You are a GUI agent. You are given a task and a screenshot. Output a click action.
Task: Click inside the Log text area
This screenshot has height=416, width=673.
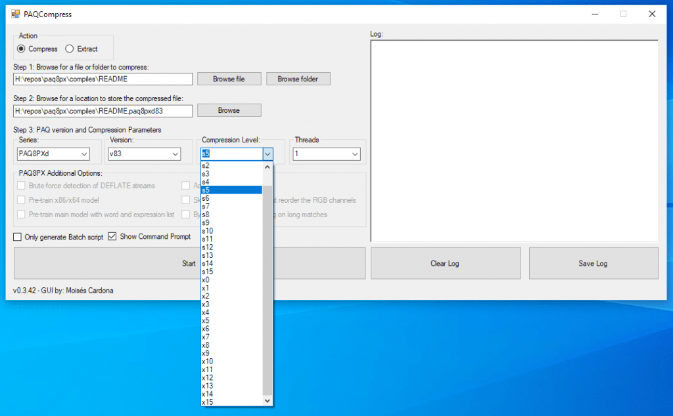514,141
